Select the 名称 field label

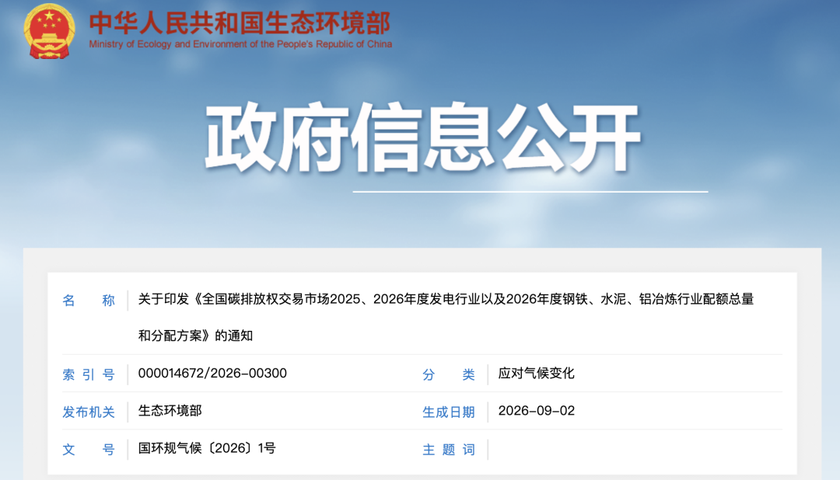(x=89, y=301)
